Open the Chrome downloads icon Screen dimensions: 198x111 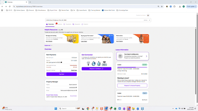pyautogui.click(x=180, y=6)
